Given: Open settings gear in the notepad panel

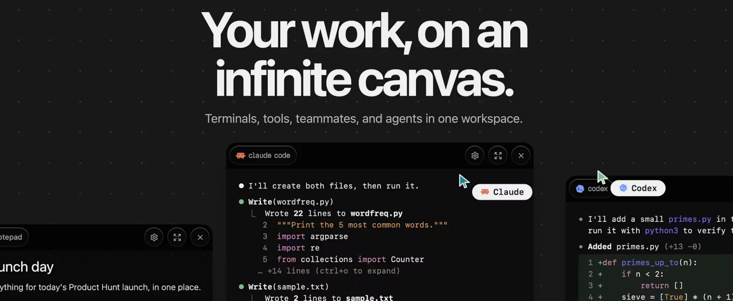Looking at the screenshot, I should (154, 238).
